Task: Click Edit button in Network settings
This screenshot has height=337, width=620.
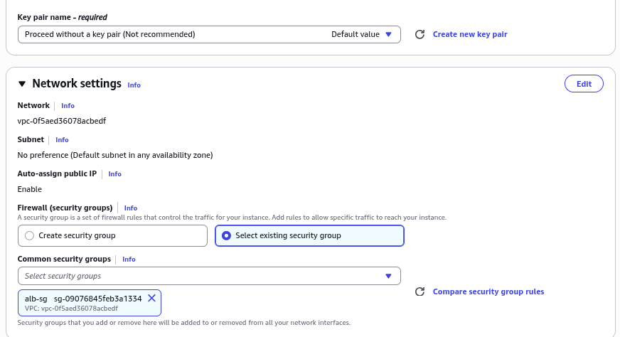Action: coord(584,84)
